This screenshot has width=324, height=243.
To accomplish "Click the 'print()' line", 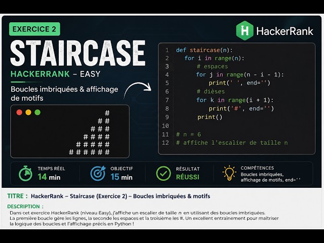I will 210,117.
